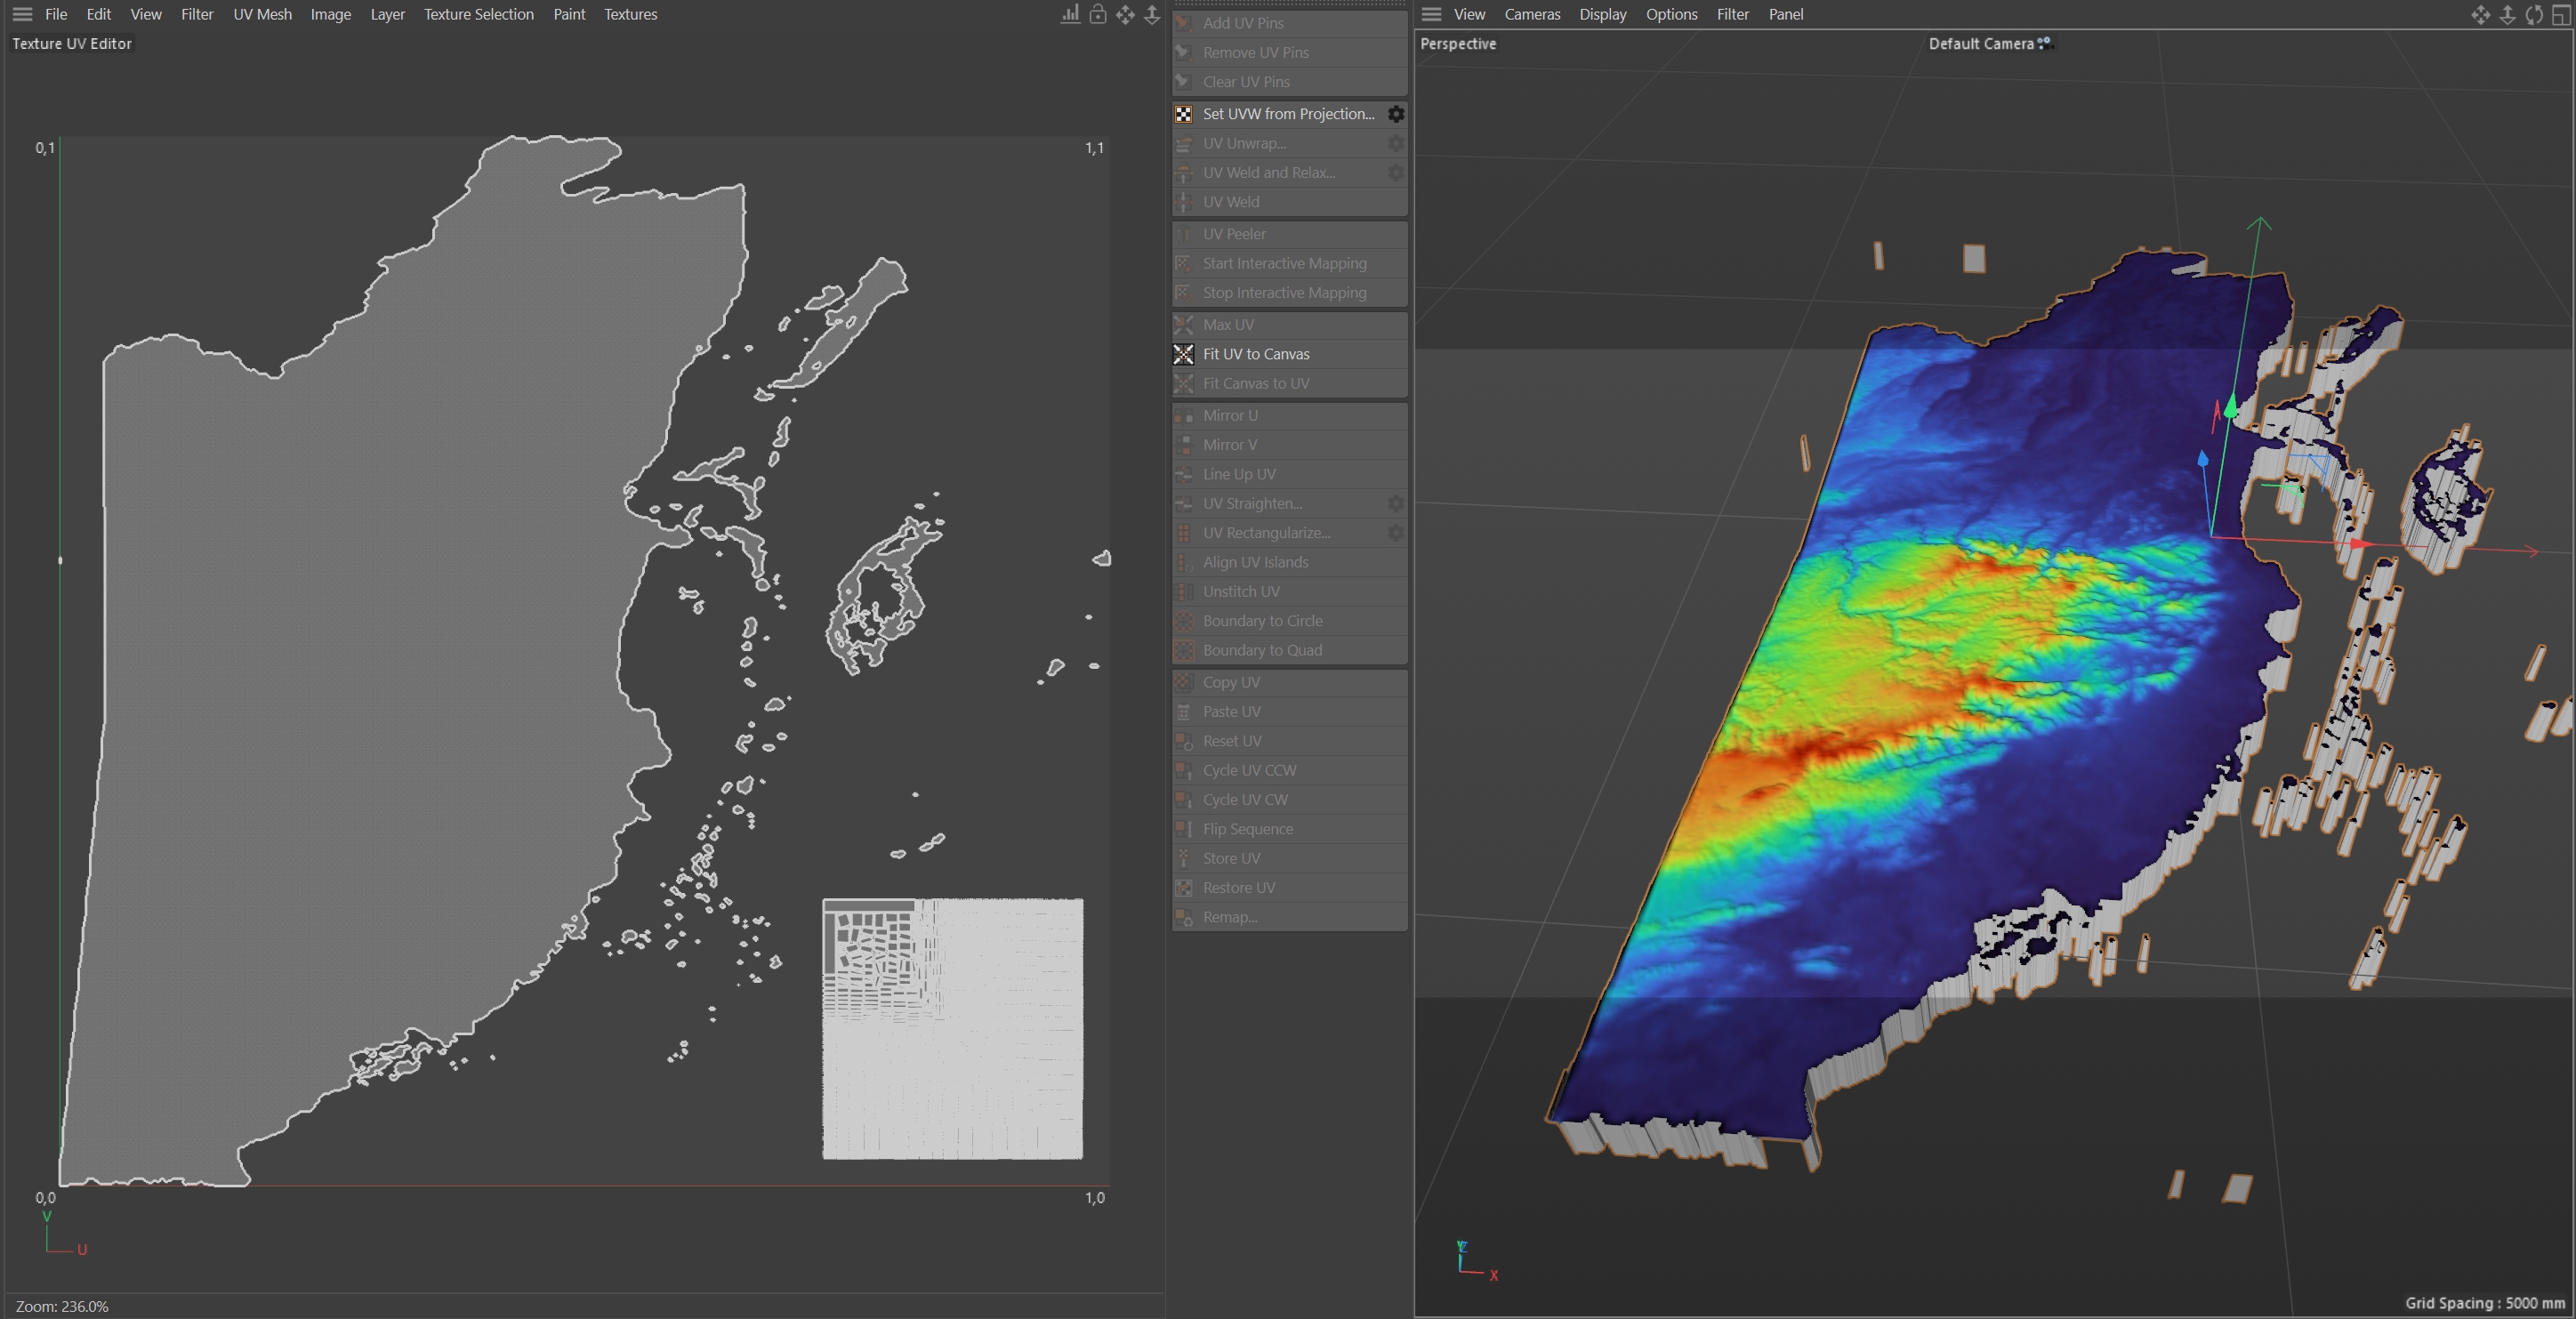The width and height of the screenshot is (2576, 1319).
Task: Open the Cameras dropdown menu
Action: pyautogui.click(x=1531, y=14)
